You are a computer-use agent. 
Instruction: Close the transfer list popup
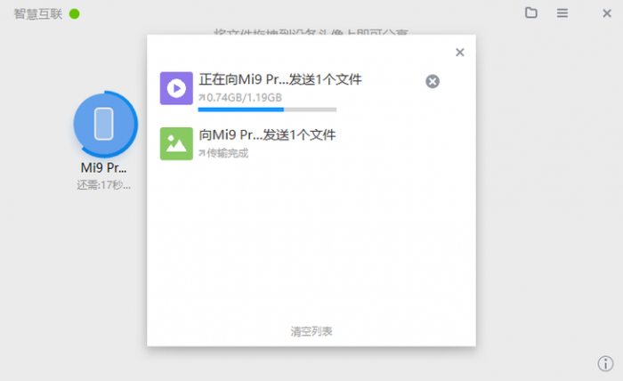(460, 53)
